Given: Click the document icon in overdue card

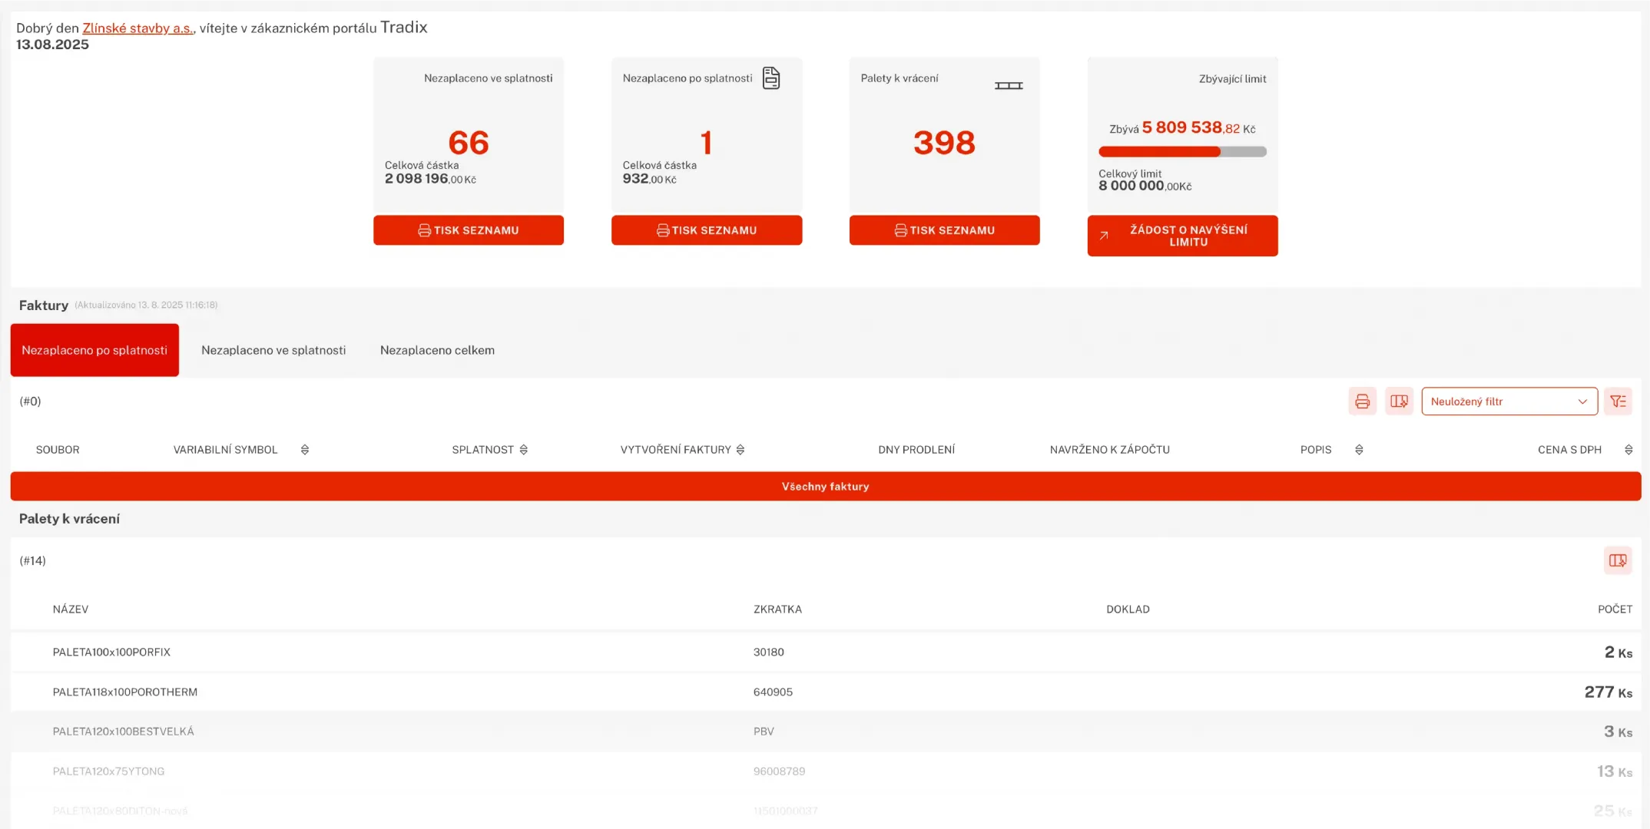Looking at the screenshot, I should [x=770, y=78].
